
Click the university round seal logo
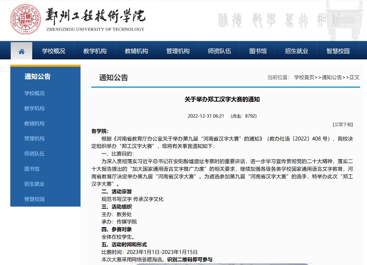click(x=26, y=19)
